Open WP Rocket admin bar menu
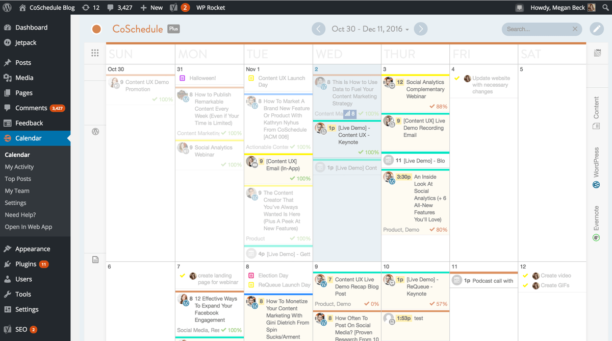 click(211, 8)
